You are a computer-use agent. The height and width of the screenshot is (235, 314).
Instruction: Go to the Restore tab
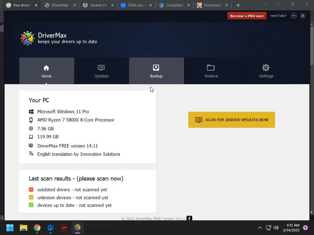[211, 71]
